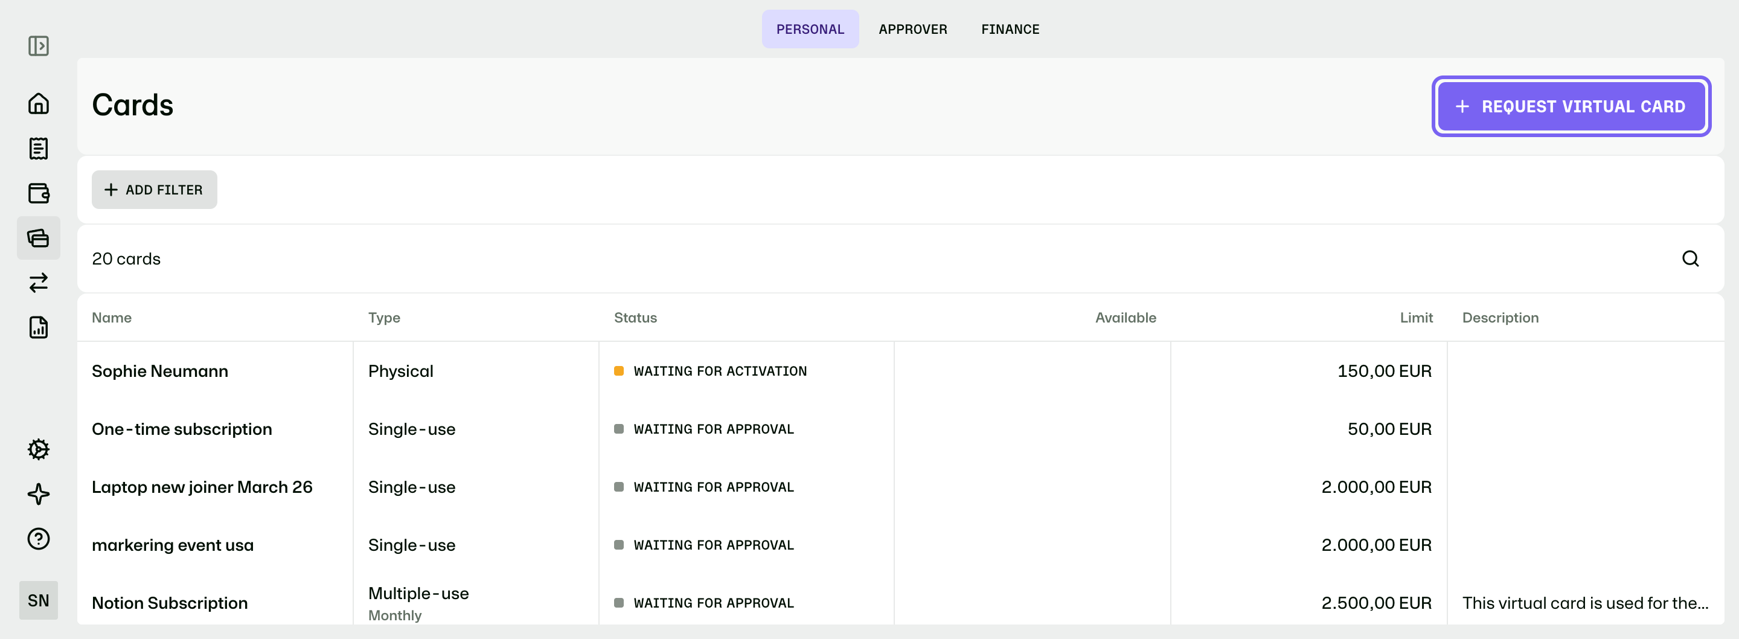Click the Description column header
The image size is (1739, 639).
click(x=1500, y=318)
